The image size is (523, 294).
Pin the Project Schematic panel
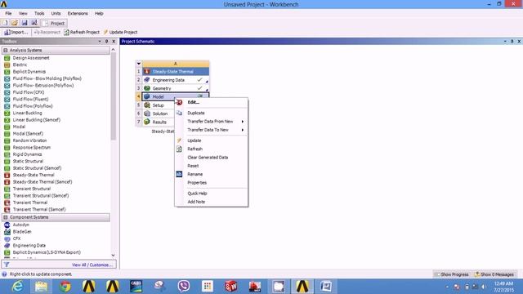[x=512, y=42]
